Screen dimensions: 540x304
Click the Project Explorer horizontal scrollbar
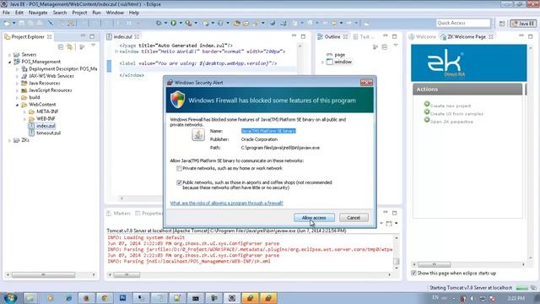coord(43,274)
